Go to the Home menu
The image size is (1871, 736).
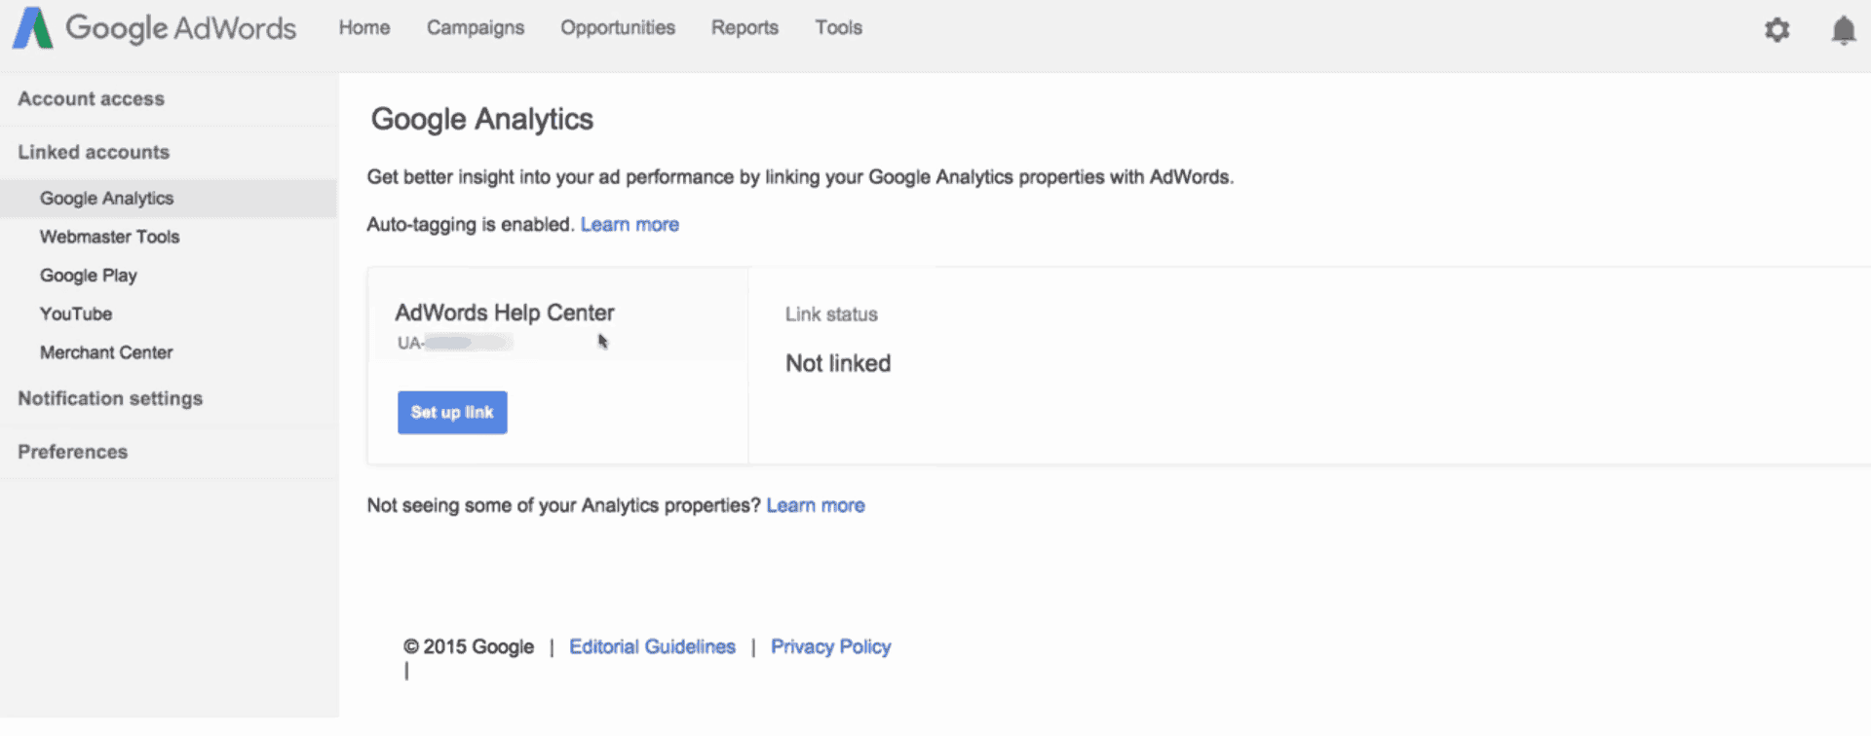coord(364,28)
